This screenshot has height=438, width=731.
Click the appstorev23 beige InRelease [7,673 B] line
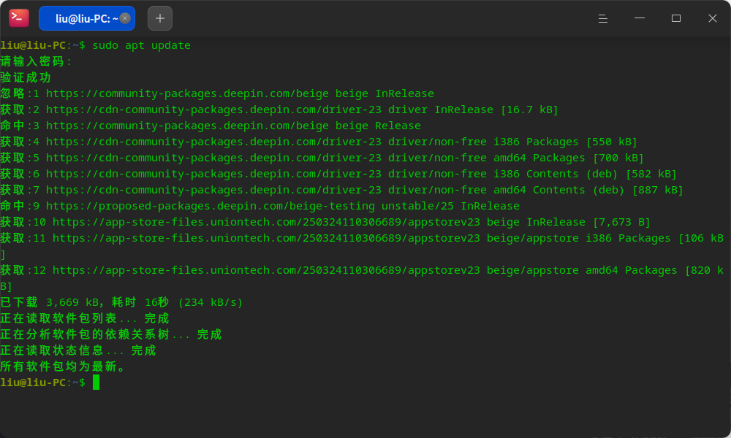pyautogui.click(x=325, y=222)
